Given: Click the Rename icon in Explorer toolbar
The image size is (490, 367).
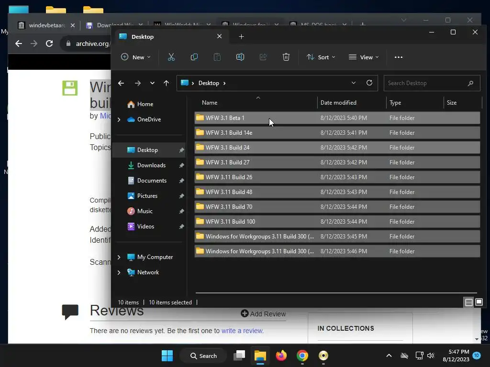Looking at the screenshot, I should 240,57.
